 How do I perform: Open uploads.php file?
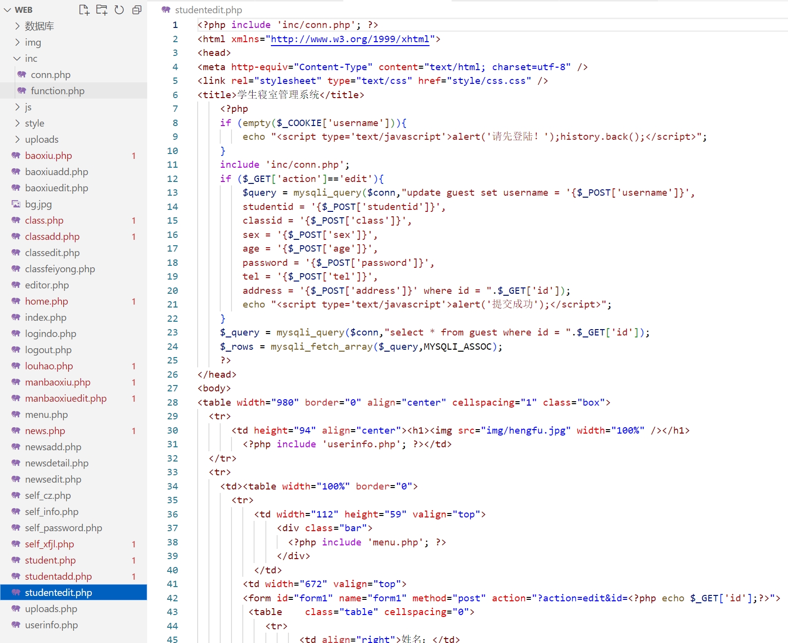(74, 609)
